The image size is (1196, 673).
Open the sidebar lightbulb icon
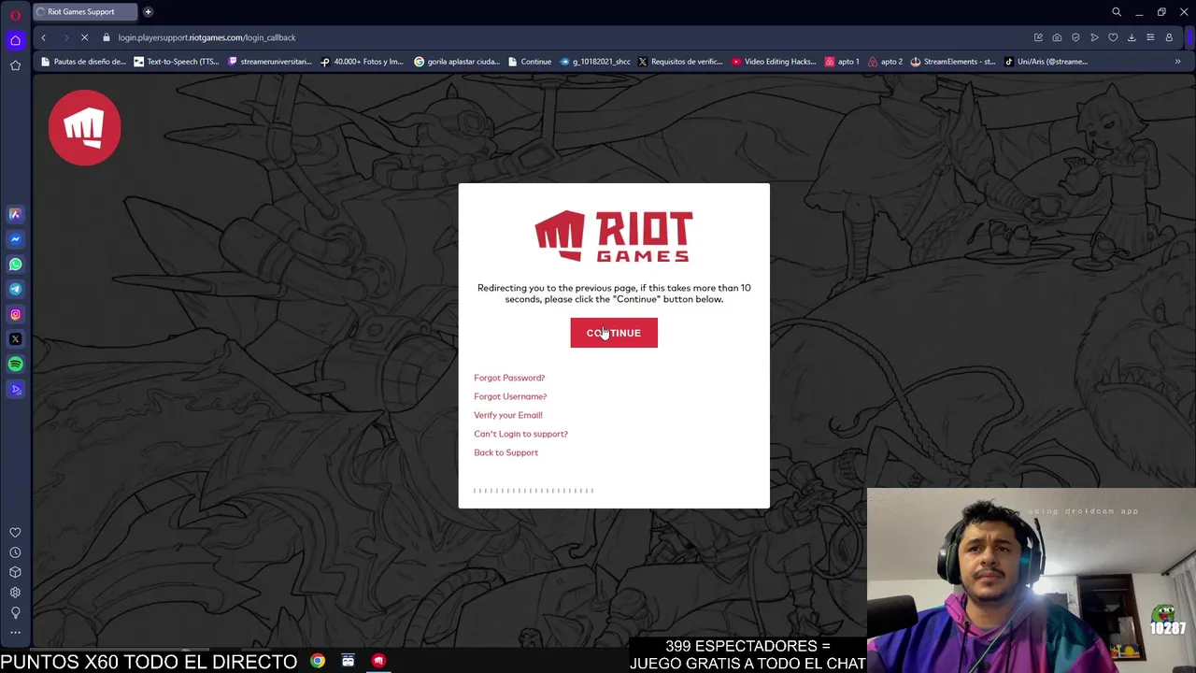(15, 612)
